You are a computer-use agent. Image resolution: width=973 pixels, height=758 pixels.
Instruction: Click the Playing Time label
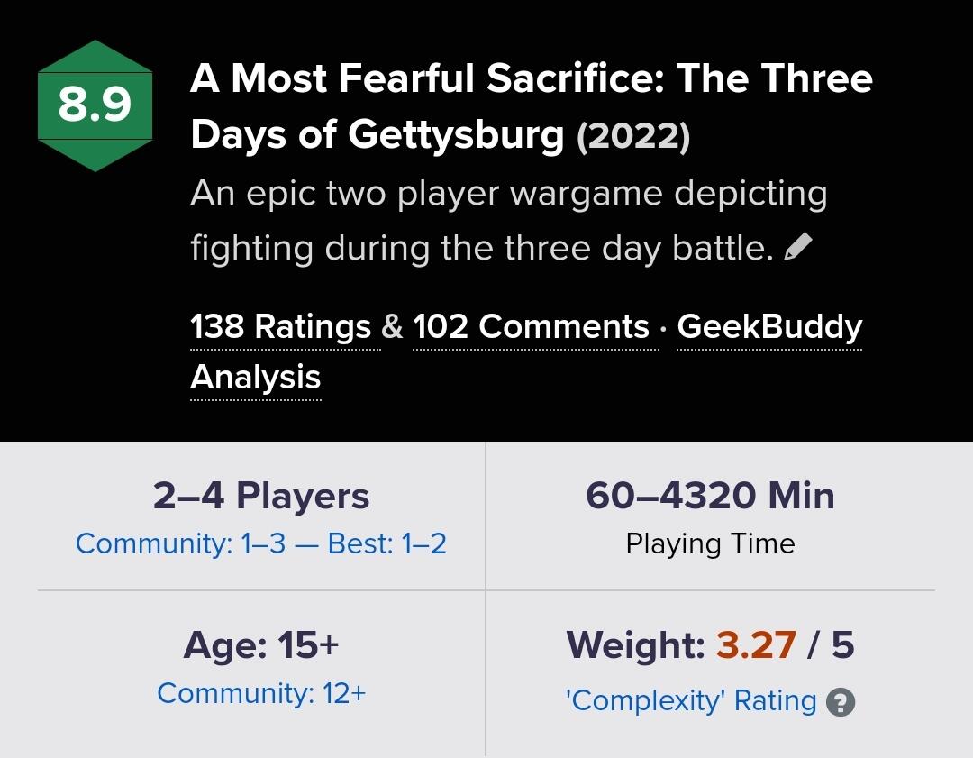tap(710, 543)
